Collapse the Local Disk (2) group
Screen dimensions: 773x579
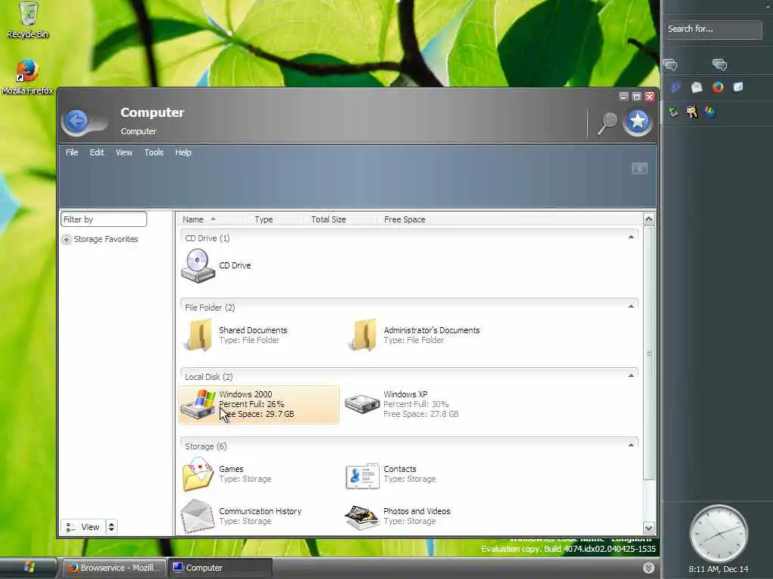point(631,375)
